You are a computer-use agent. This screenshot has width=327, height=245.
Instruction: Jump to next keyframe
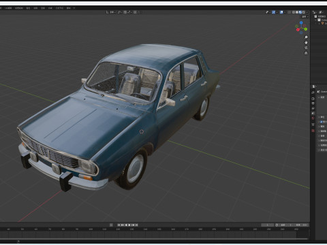pos(133,225)
